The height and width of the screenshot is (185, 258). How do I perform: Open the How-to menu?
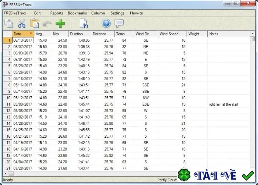click(136, 13)
